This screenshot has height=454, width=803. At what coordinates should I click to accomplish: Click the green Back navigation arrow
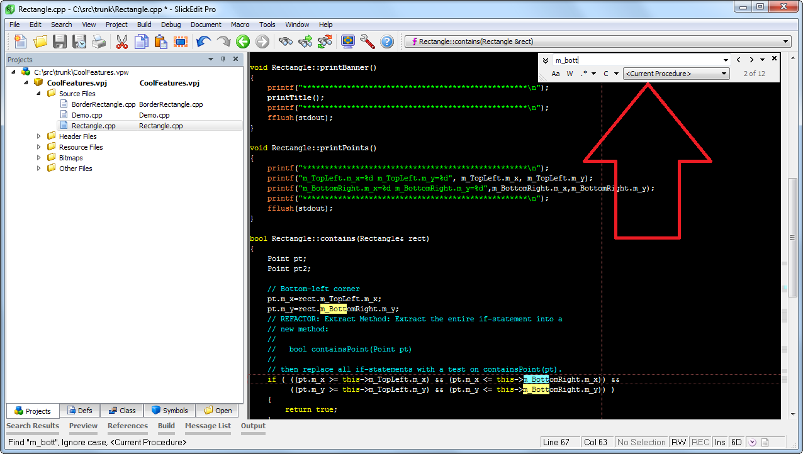coord(243,42)
